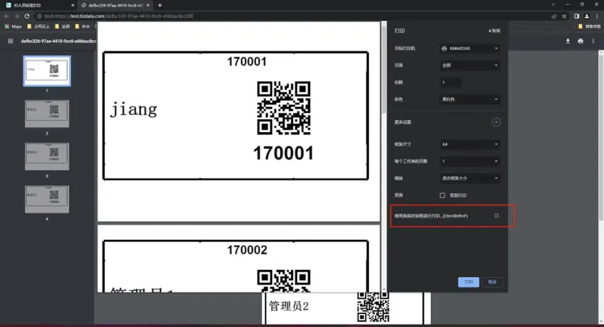Go back with the browser back arrow

pyautogui.click(x=6, y=16)
